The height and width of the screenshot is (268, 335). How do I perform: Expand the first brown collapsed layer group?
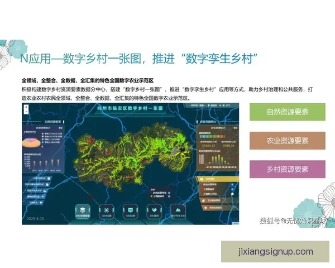219,200
